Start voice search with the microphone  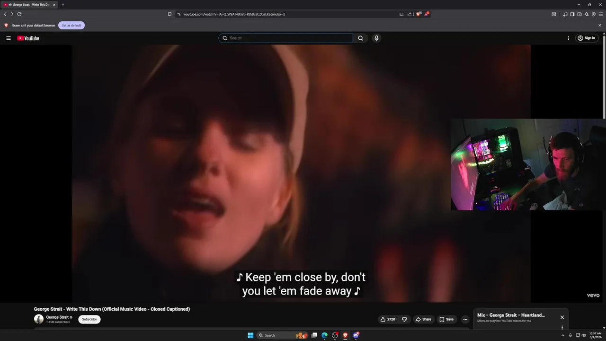tap(376, 38)
